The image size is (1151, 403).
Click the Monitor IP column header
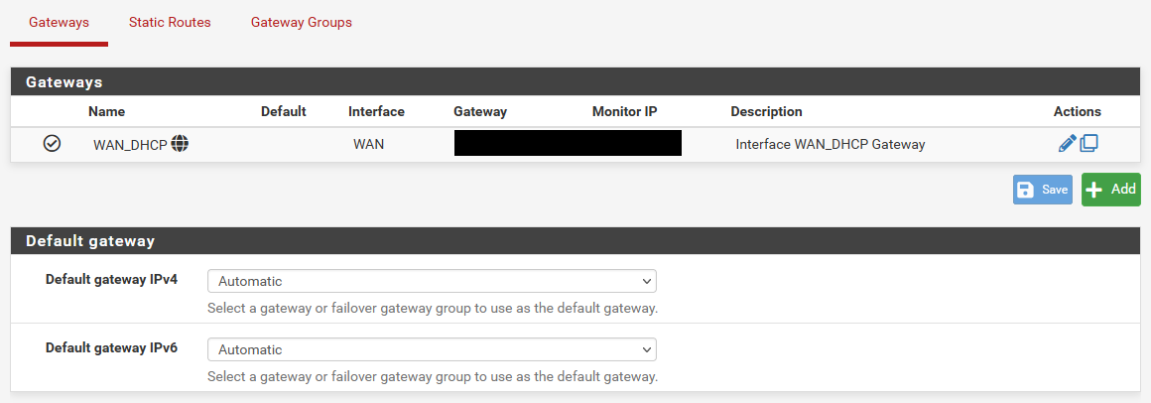pos(625,111)
